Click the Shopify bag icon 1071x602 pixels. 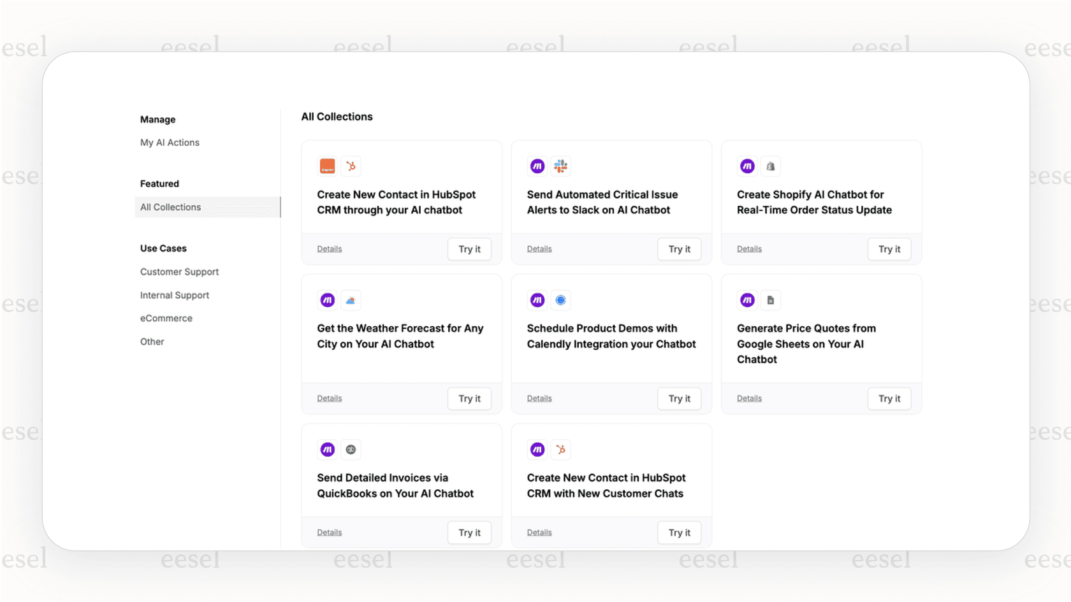tap(771, 166)
